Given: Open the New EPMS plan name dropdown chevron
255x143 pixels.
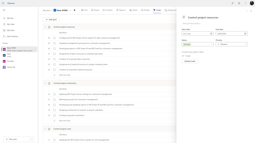Looking at the screenshot, I should point(70,10).
